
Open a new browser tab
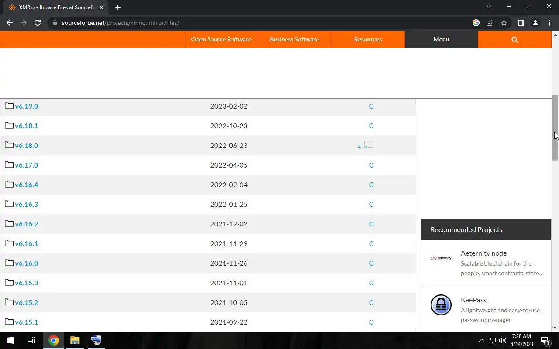[118, 7]
